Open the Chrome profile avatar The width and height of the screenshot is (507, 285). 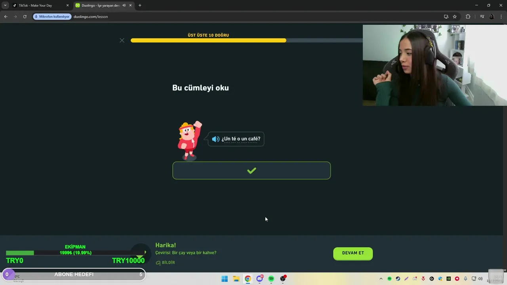[x=492, y=17]
